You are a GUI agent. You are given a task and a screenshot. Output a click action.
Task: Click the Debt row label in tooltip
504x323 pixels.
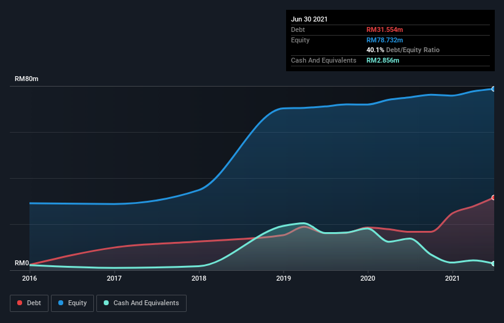point(298,29)
